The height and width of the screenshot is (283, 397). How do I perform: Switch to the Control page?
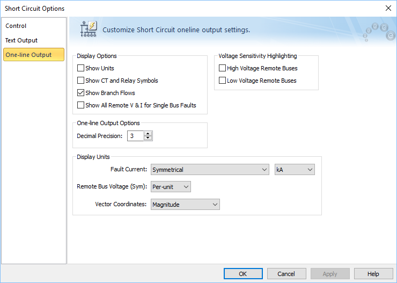click(16, 26)
